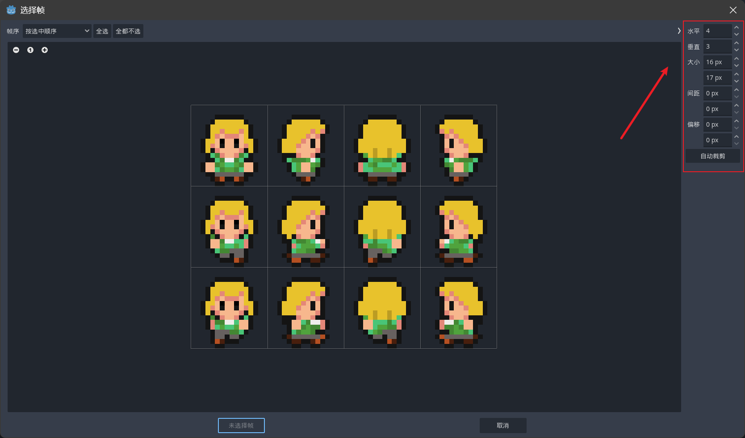Screen dimensions: 745x438
Task: Click the 自动裁剪 button
Action: [712, 156]
